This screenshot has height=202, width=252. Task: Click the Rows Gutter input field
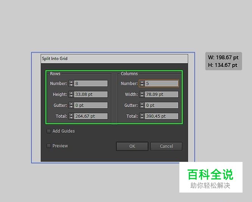(x=91, y=106)
